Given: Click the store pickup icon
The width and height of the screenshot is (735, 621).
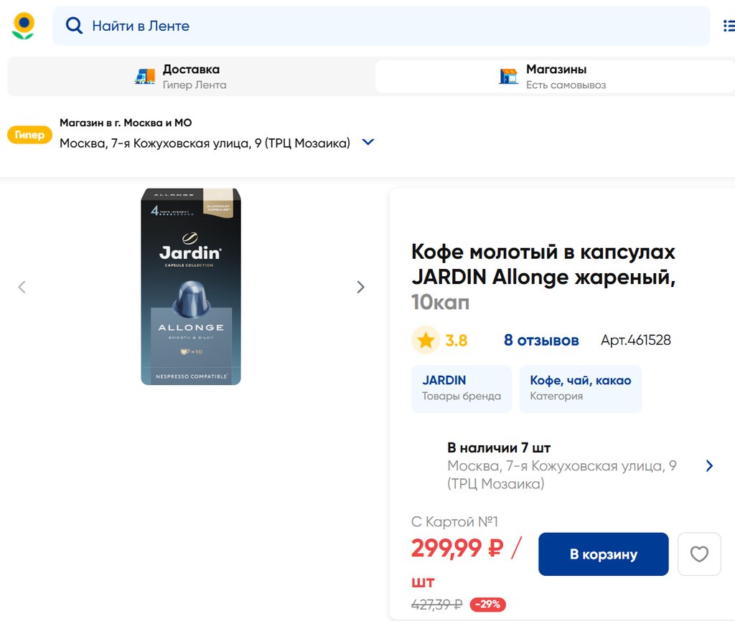Looking at the screenshot, I should pos(508,76).
